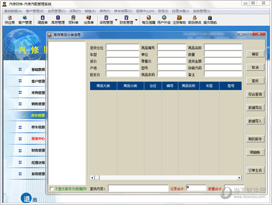Image resolution: width=272 pixels, height=205 pixels.
Task: Click the 数据导入 button
Action: coord(255,121)
